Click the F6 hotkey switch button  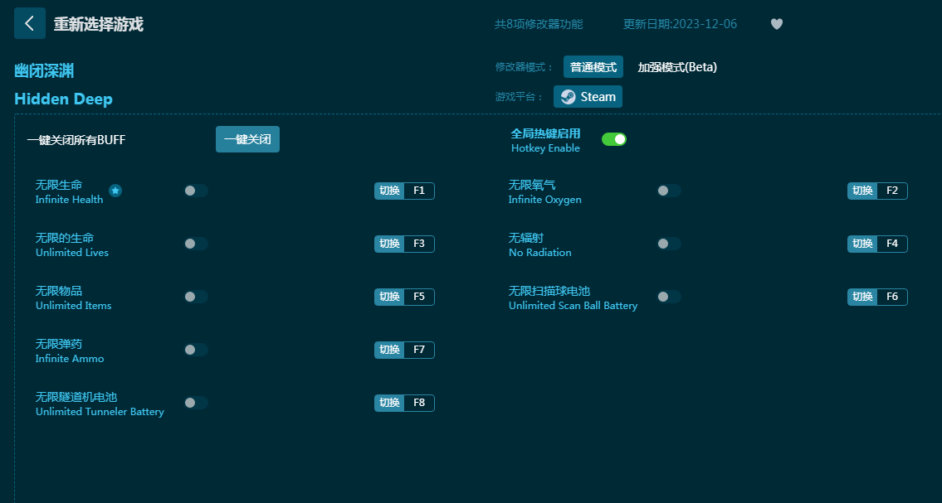877,297
